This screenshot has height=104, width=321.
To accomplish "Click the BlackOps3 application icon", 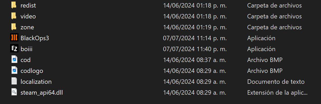I will pos(14,38).
